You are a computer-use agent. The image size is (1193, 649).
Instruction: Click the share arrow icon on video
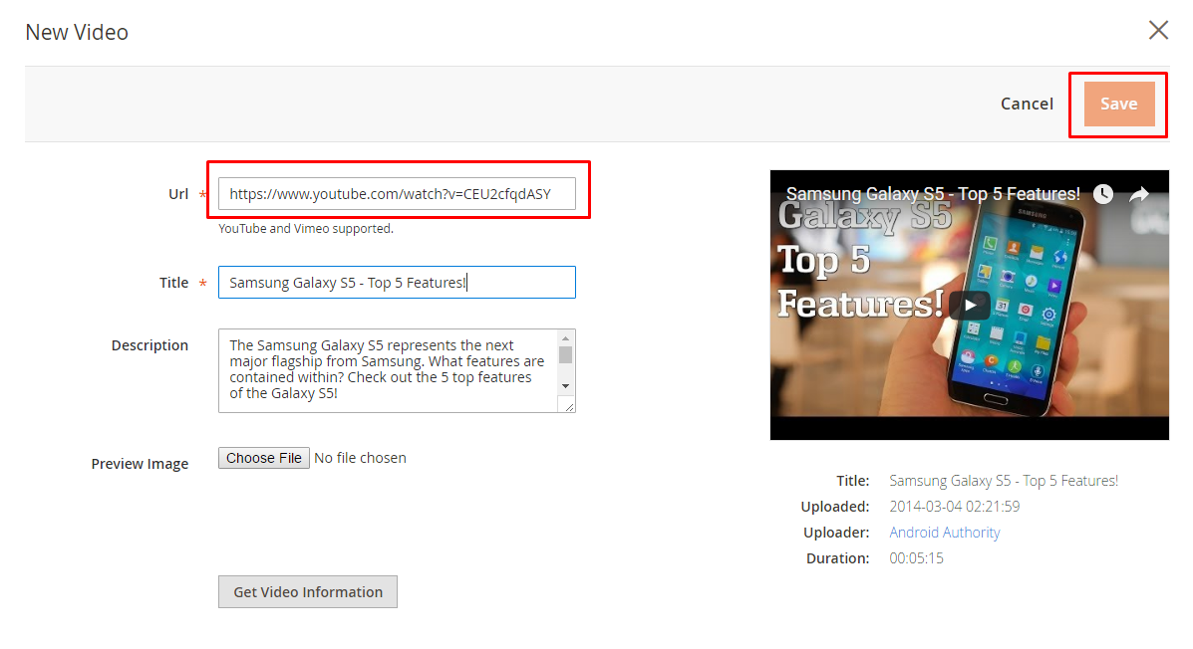[1138, 194]
